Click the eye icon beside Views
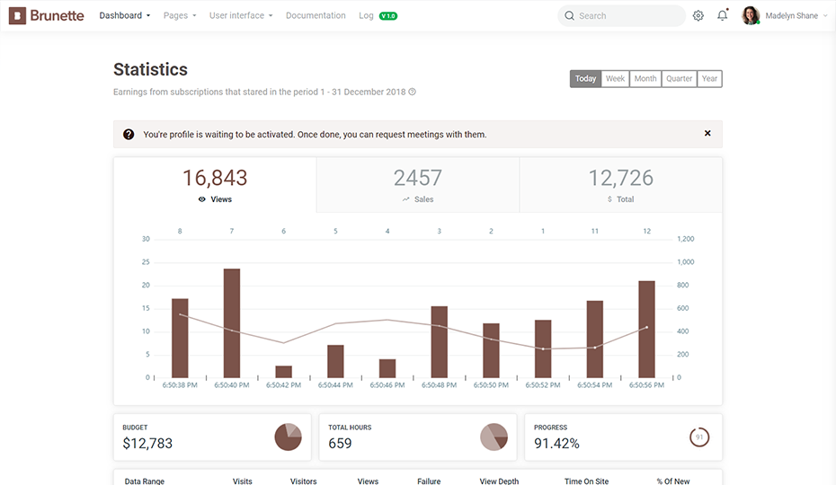This screenshot has height=485, width=836. coord(202,199)
